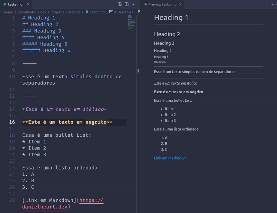
Task: Place cursor on '##### Heading 5' source line
Action: point(45,44)
